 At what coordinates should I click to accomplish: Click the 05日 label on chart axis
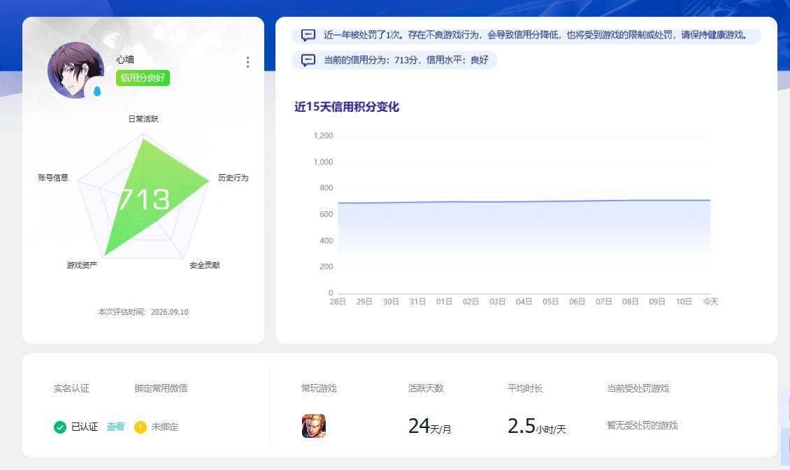(550, 301)
